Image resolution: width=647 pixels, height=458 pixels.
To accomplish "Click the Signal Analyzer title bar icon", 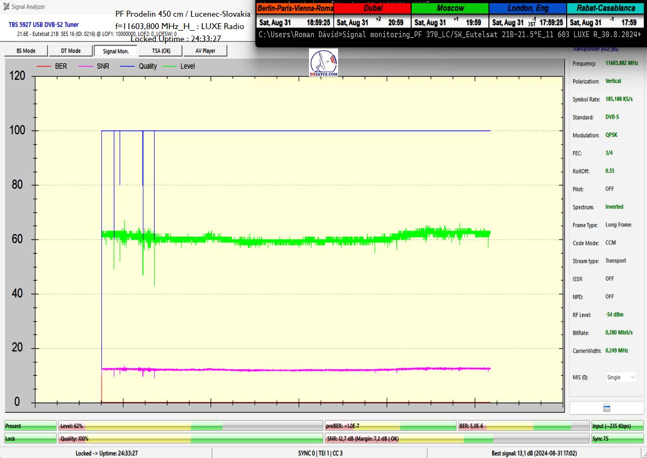I will (6, 7).
